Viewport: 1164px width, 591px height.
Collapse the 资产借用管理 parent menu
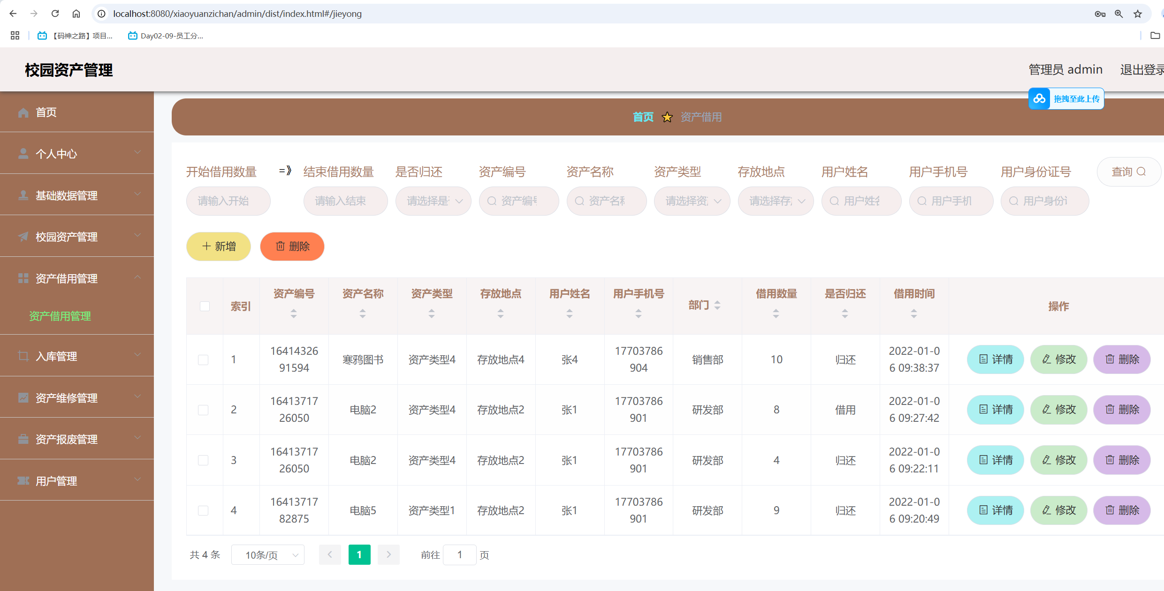(x=137, y=277)
